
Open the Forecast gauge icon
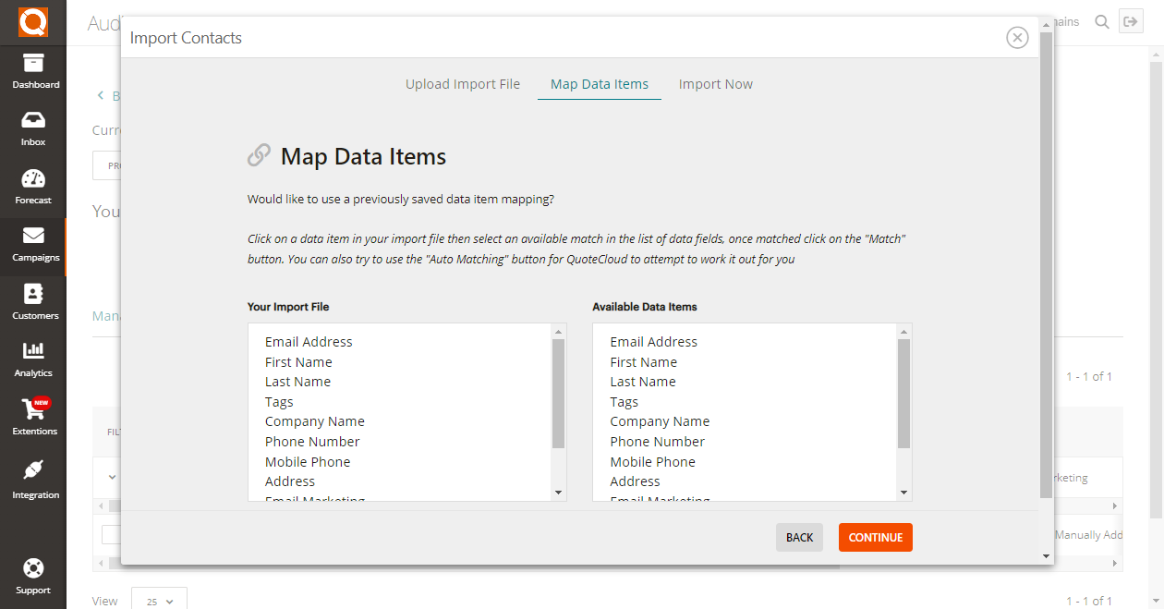tap(33, 179)
